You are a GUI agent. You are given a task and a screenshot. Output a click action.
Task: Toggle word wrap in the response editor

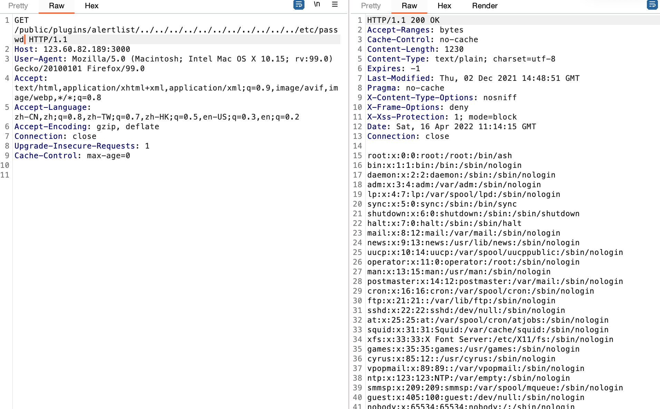[653, 5]
